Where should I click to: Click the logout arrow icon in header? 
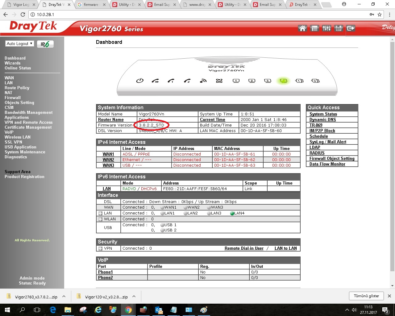coord(351,28)
